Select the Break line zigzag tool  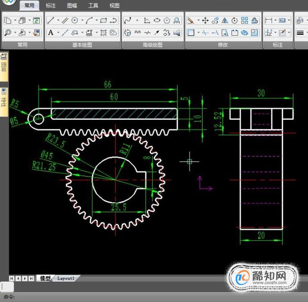tap(147, 33)
